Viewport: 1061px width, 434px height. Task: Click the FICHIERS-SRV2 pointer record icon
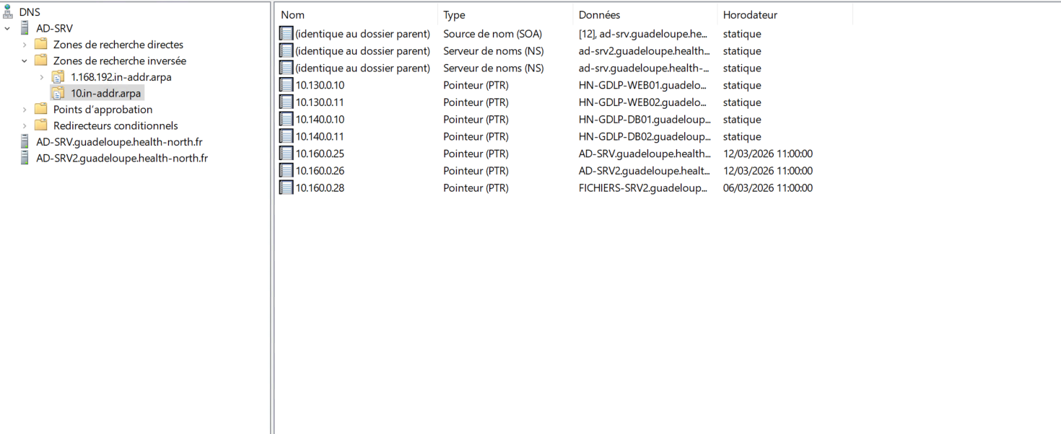tap(286, 187)
